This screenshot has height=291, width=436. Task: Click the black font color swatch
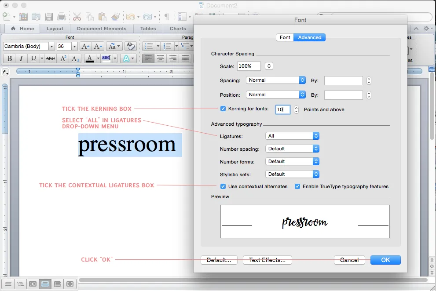click(90, 58)
